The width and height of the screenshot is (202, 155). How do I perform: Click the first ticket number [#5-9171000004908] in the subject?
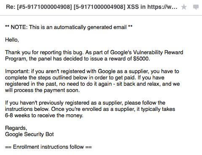[44, 7]
